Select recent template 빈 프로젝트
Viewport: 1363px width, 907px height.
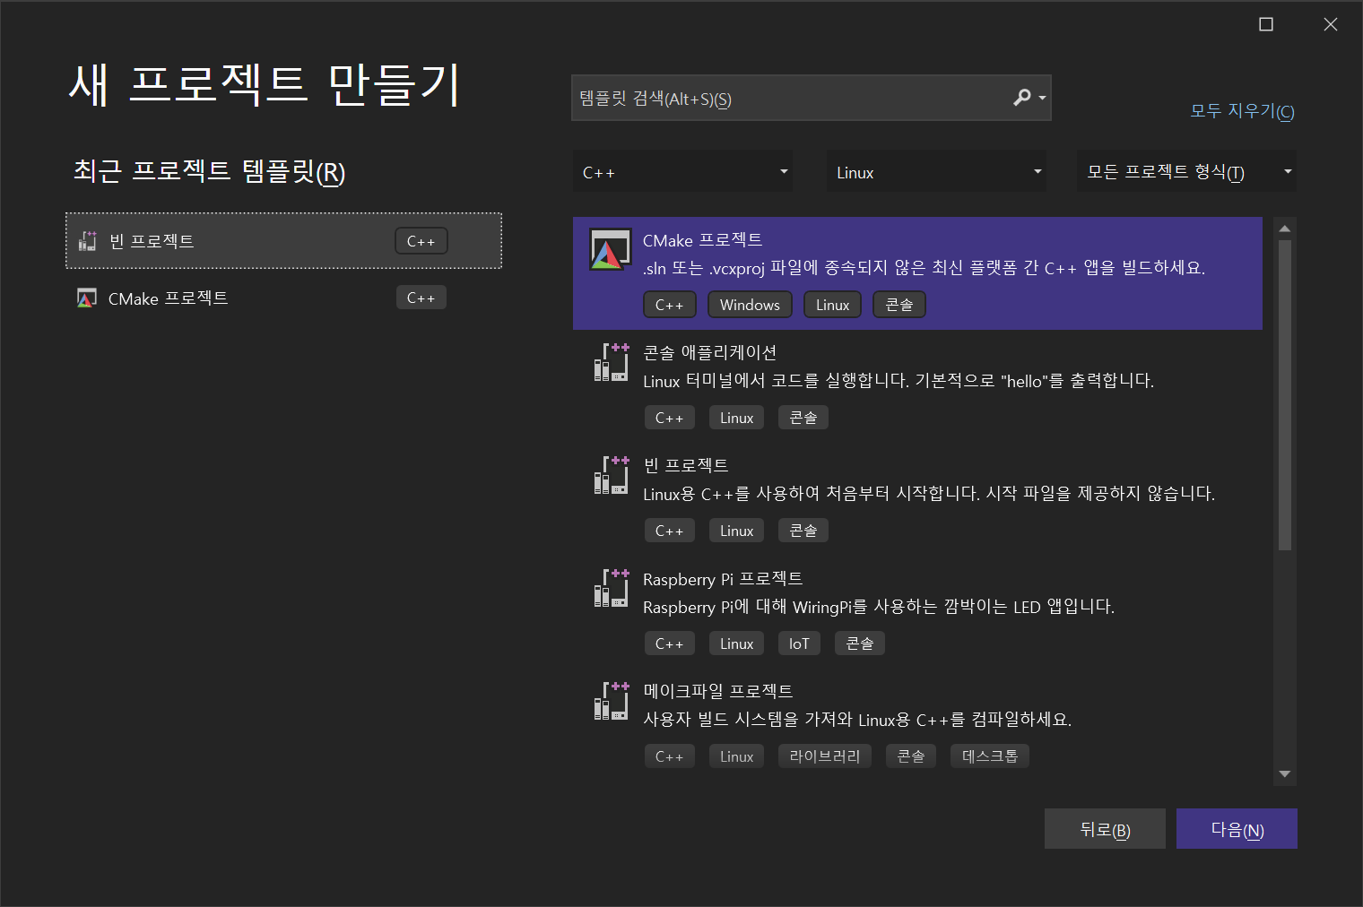(283, 241)
